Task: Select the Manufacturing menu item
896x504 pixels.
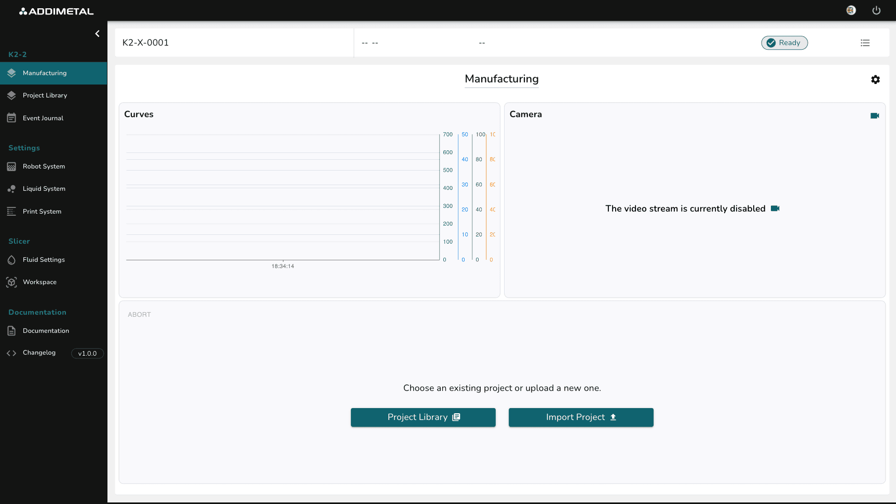Action: point(45,73)
